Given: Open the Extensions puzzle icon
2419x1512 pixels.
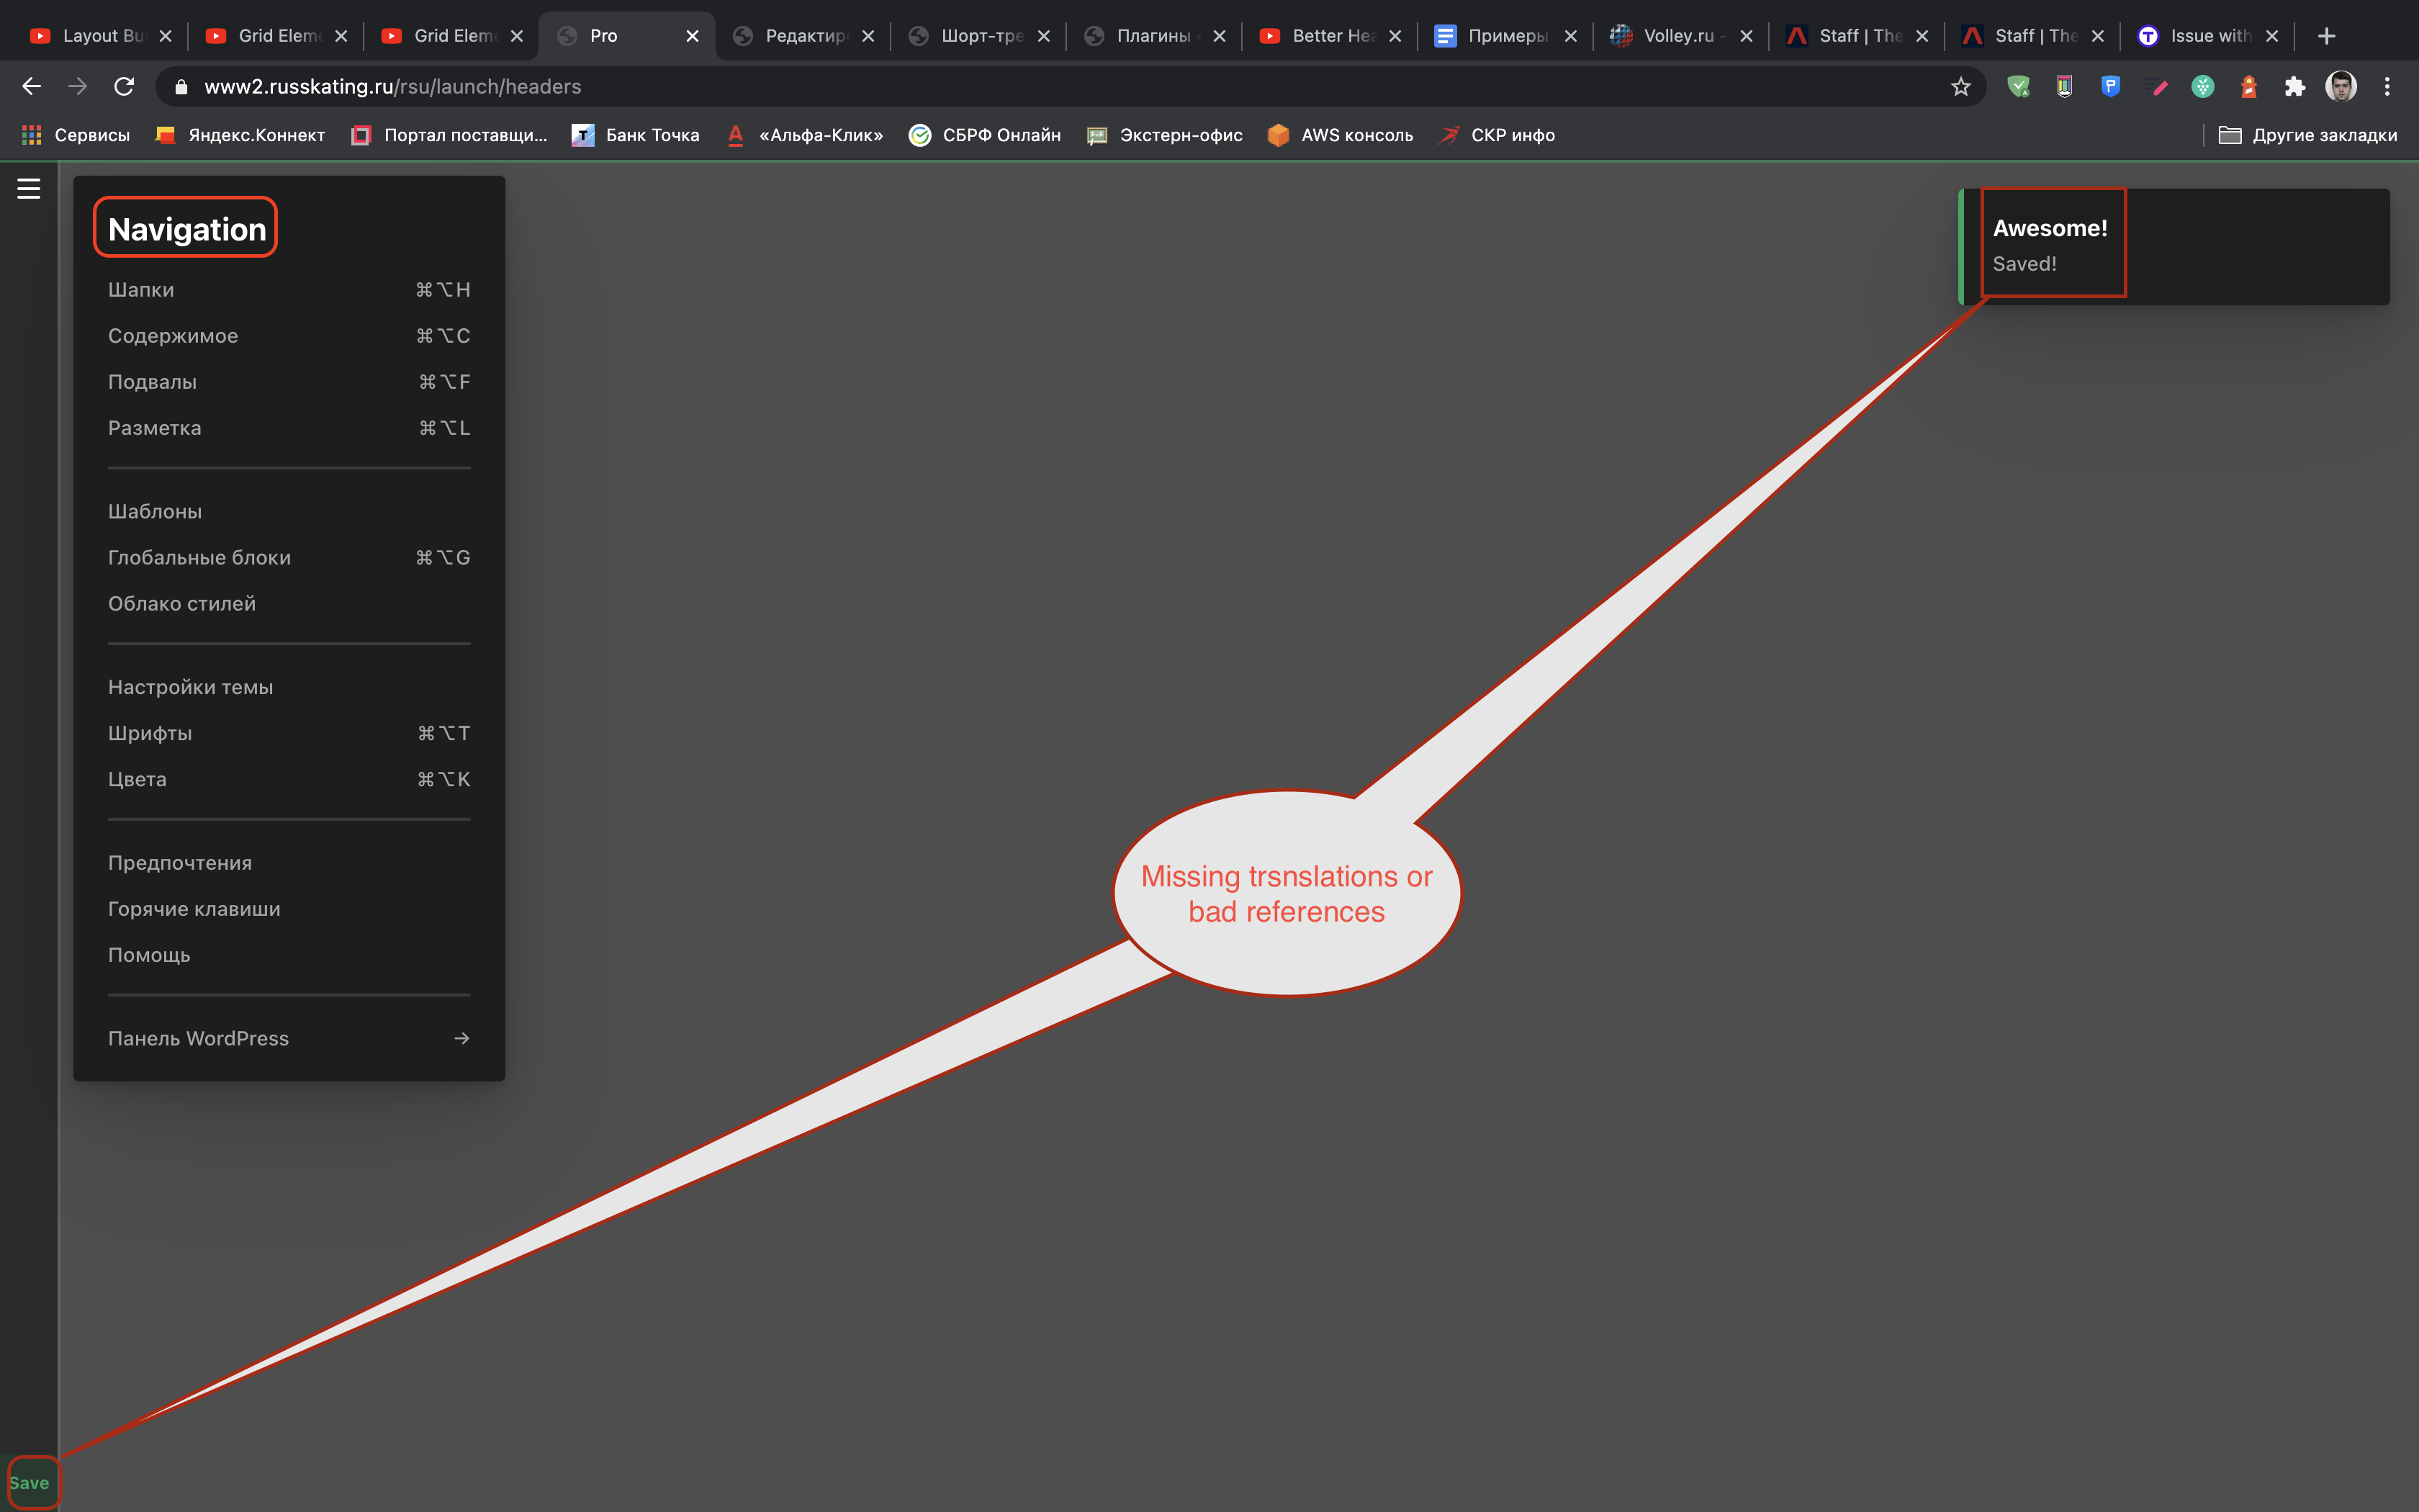Looking at the screenshot, I should click(2295, 87).
